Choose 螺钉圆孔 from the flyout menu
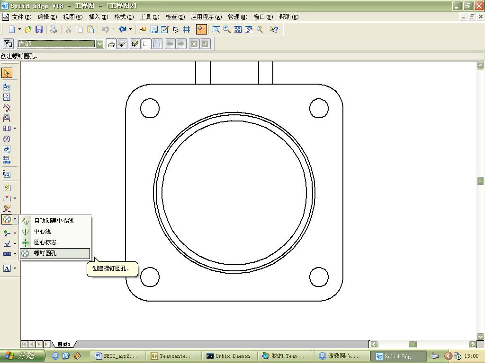This screenshot has width=485, height=363. point(55,253)
